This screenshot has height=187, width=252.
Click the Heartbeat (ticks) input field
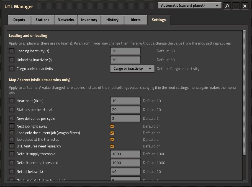(x=125, y=101)
